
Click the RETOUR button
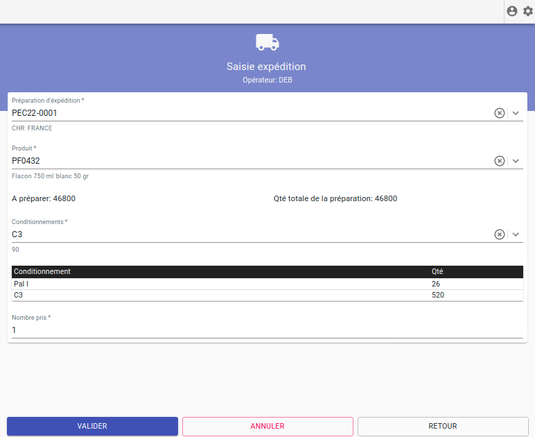443,426
